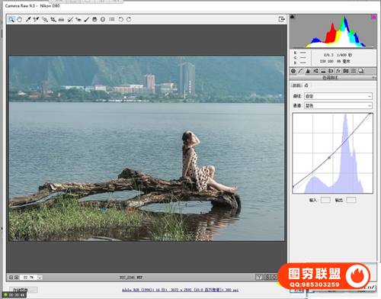Open the 曲线 curve preset dropdown

[x=338, y=96]
